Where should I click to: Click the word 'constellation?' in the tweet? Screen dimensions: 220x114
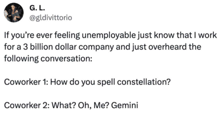tap(144, 82)
